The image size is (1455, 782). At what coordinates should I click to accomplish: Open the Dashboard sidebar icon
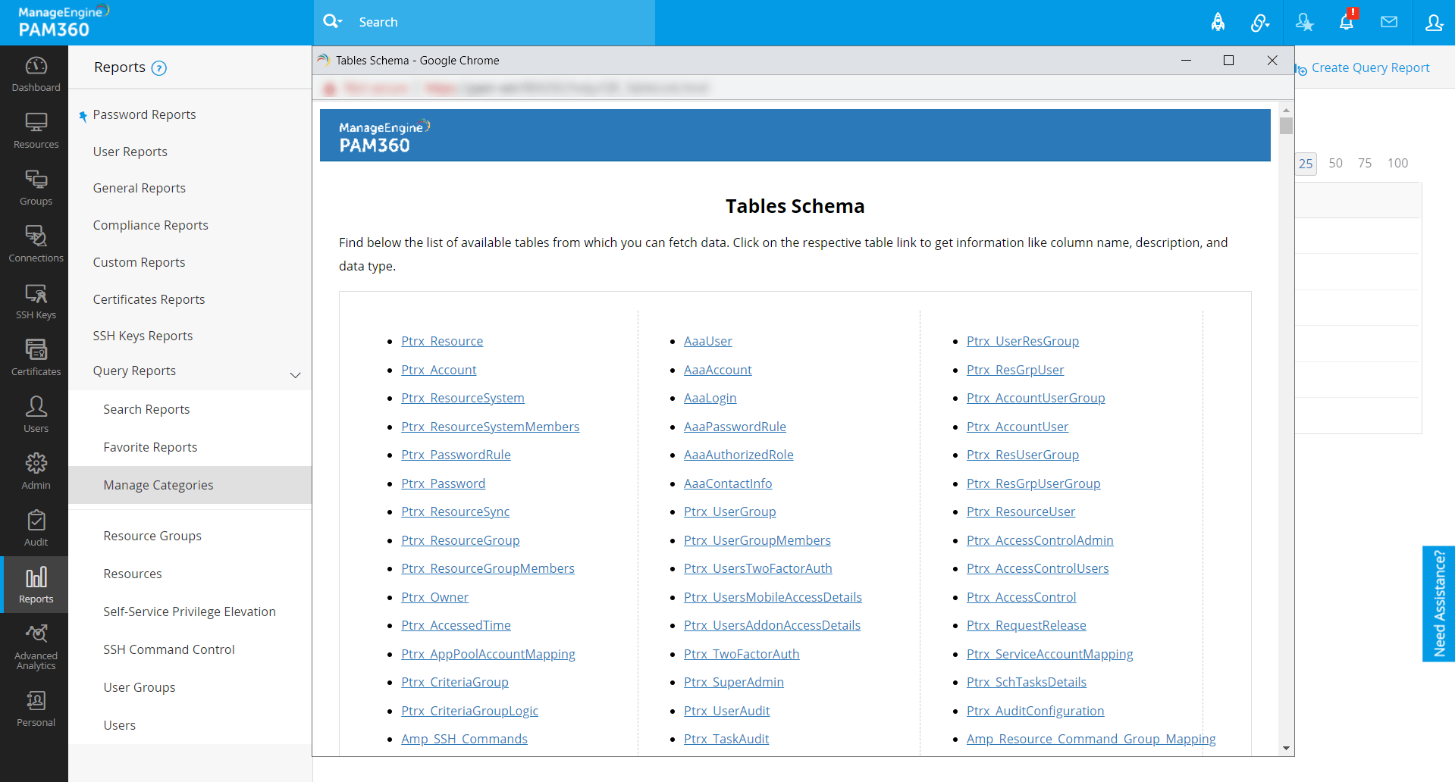coord(36,74)
